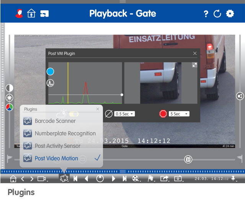Click the red stop octagon icon
The width and height of the screenshot is (245, 207).
163,114
